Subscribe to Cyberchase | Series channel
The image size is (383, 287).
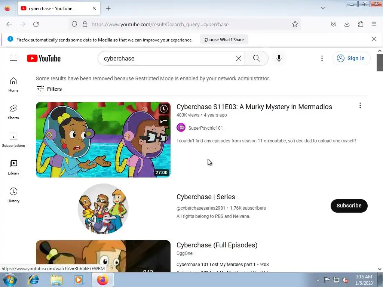pos(349,206)
